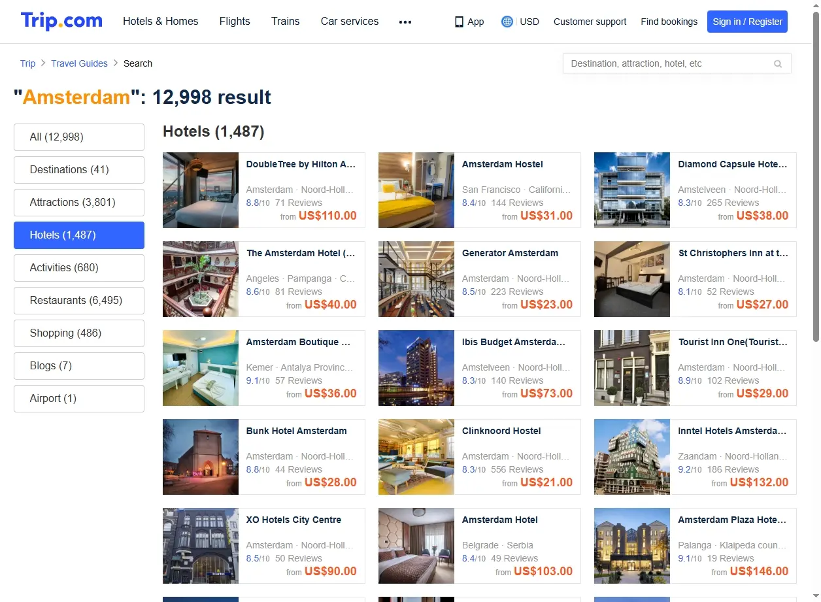
Task: Click the search magnifier icon
Action: click(778, 63)
